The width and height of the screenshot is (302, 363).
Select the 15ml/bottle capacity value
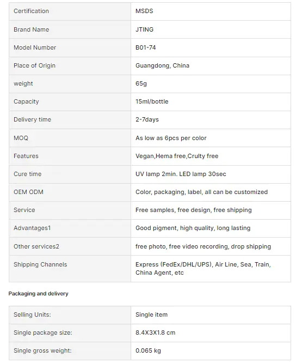click(152, 101)
